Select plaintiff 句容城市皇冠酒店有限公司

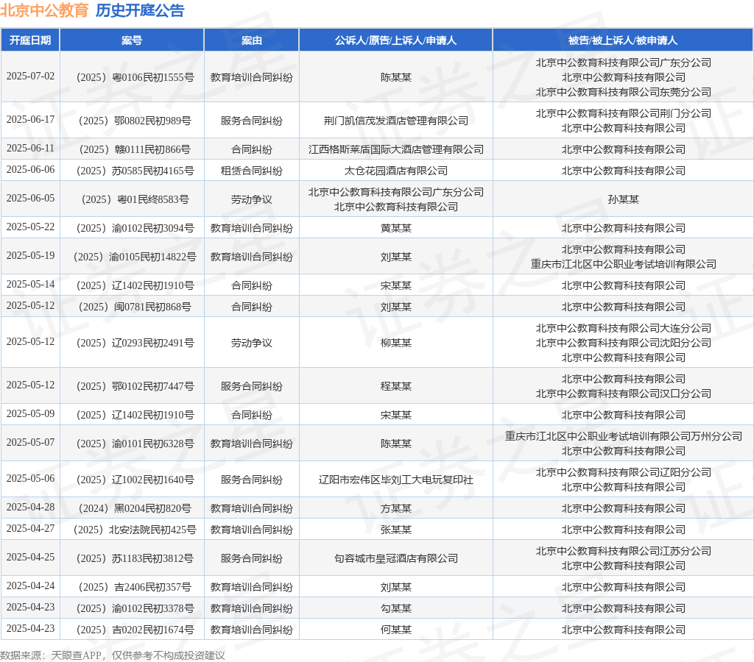pos(395,559)
